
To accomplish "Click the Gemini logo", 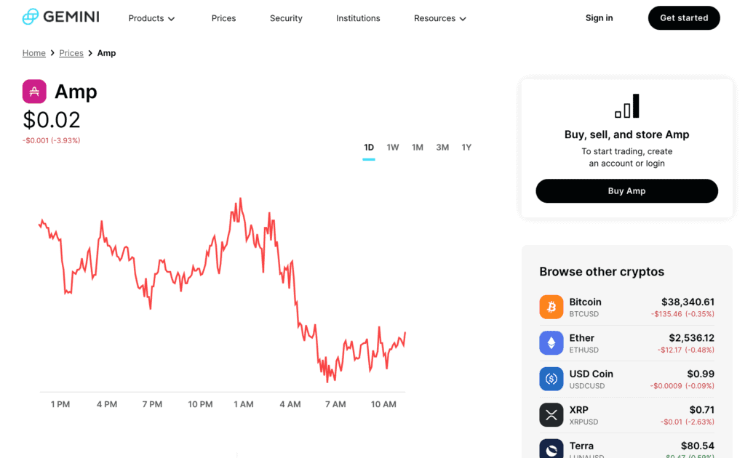I will [61, 16].
